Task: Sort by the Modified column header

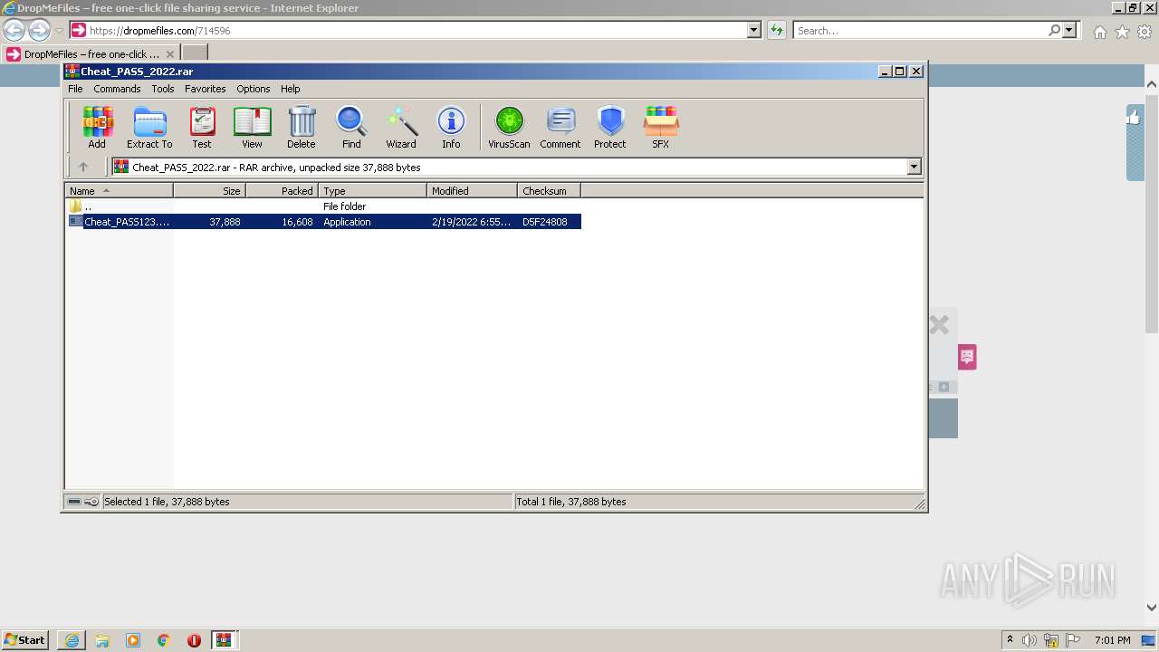Action: [x=472, y=190]
